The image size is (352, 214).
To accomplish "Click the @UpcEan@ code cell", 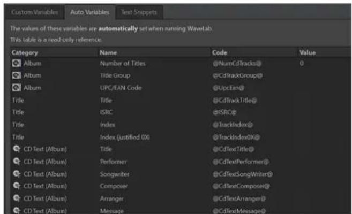I will point(229,88).
